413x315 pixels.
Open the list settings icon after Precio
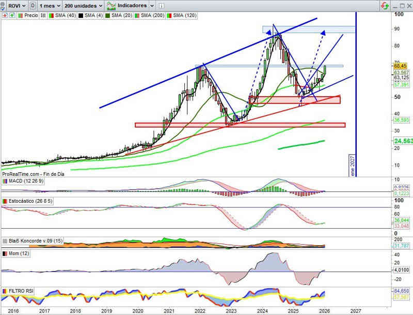coord(44,16)
